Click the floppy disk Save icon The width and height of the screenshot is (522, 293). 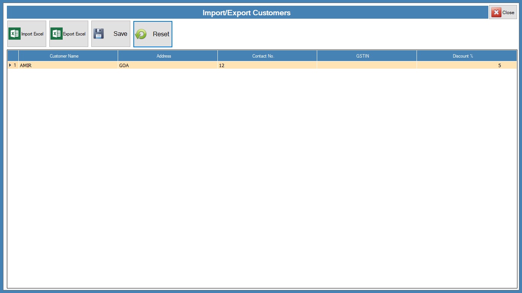tap(99, 34)
